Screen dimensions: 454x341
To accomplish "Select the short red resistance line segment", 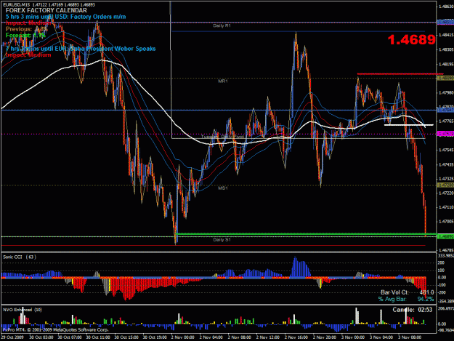I will [x=400, y=74].
